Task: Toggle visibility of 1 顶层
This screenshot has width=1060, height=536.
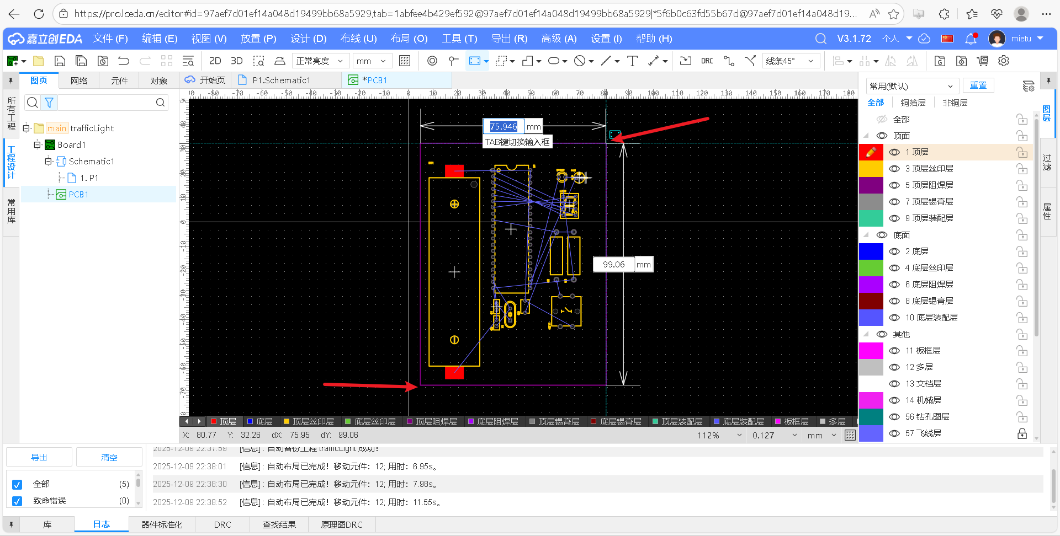Action: [894, 152]
